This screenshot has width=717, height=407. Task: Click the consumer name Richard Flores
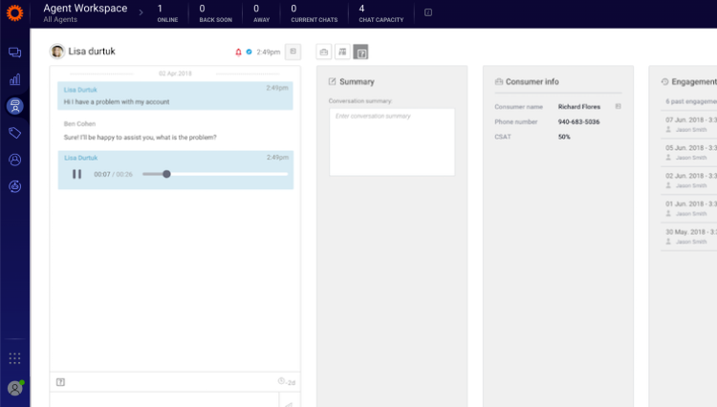coord(579,106)
